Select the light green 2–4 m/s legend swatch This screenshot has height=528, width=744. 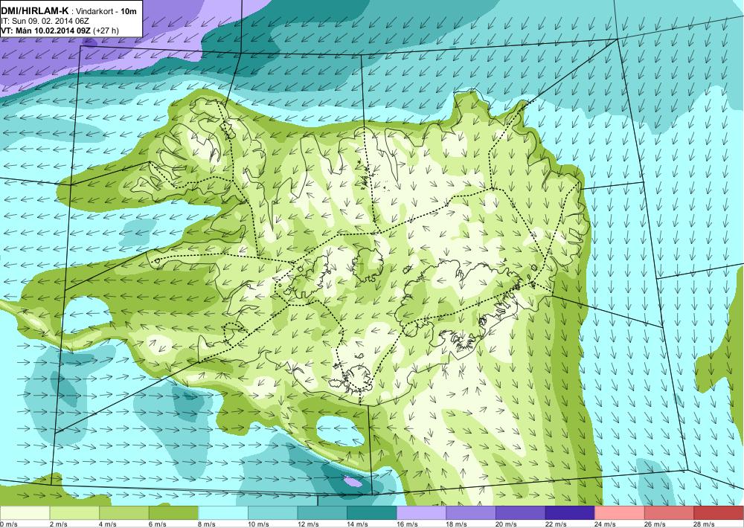point(74,513)
